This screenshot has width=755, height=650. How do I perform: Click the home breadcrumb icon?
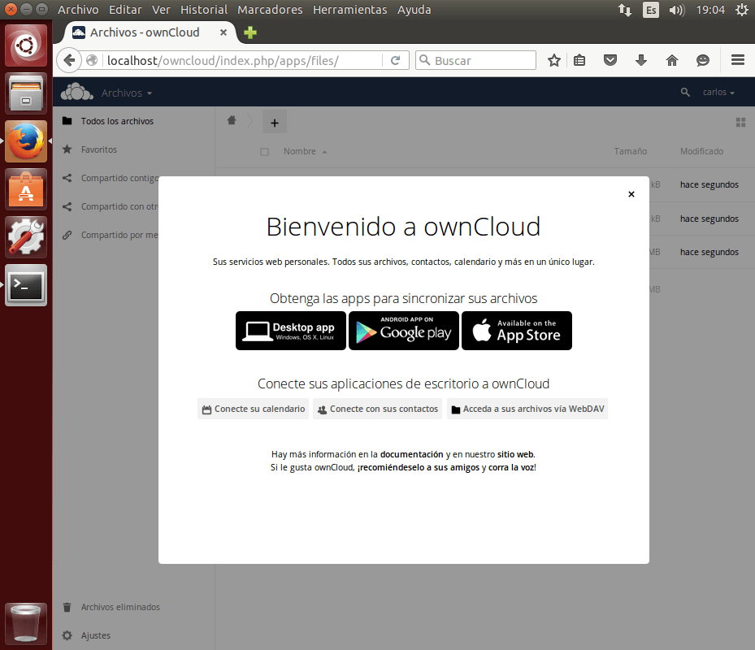pyautogui.click(x=232, y=120)
